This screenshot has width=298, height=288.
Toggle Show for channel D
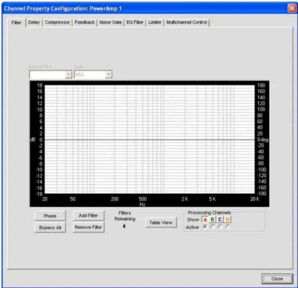coord(228,220)
